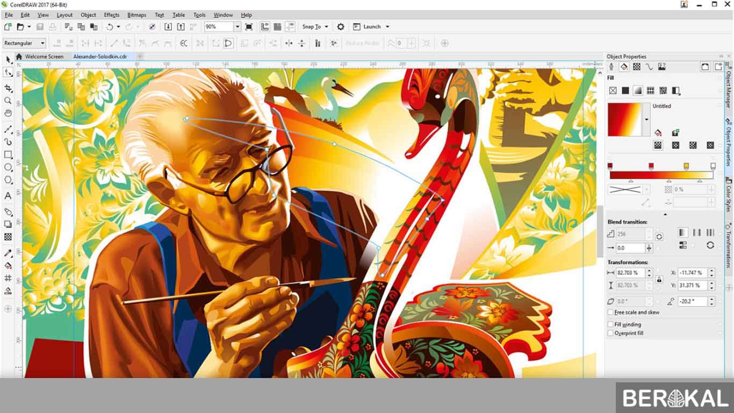Toggle the lock aspect ratio button

pyautogui.click(x=659, y=279)
